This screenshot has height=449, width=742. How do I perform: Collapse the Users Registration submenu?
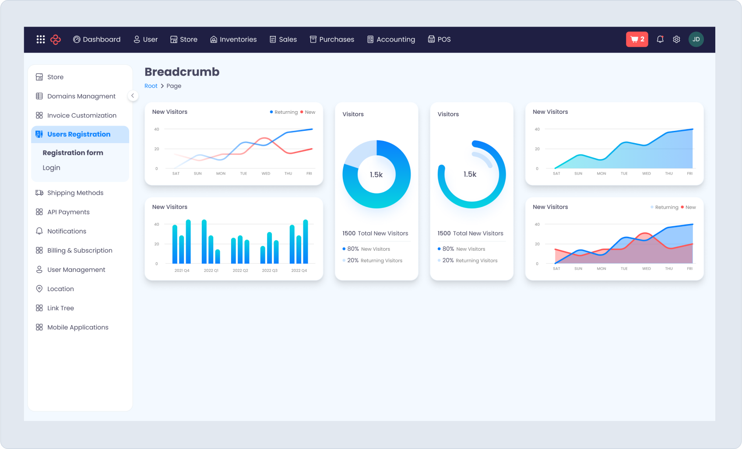click(x=79, y=134)
